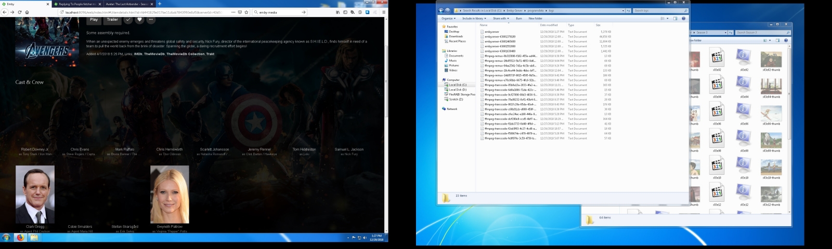
Task: Open the TheMovieDb link
Action: point(154,54)
